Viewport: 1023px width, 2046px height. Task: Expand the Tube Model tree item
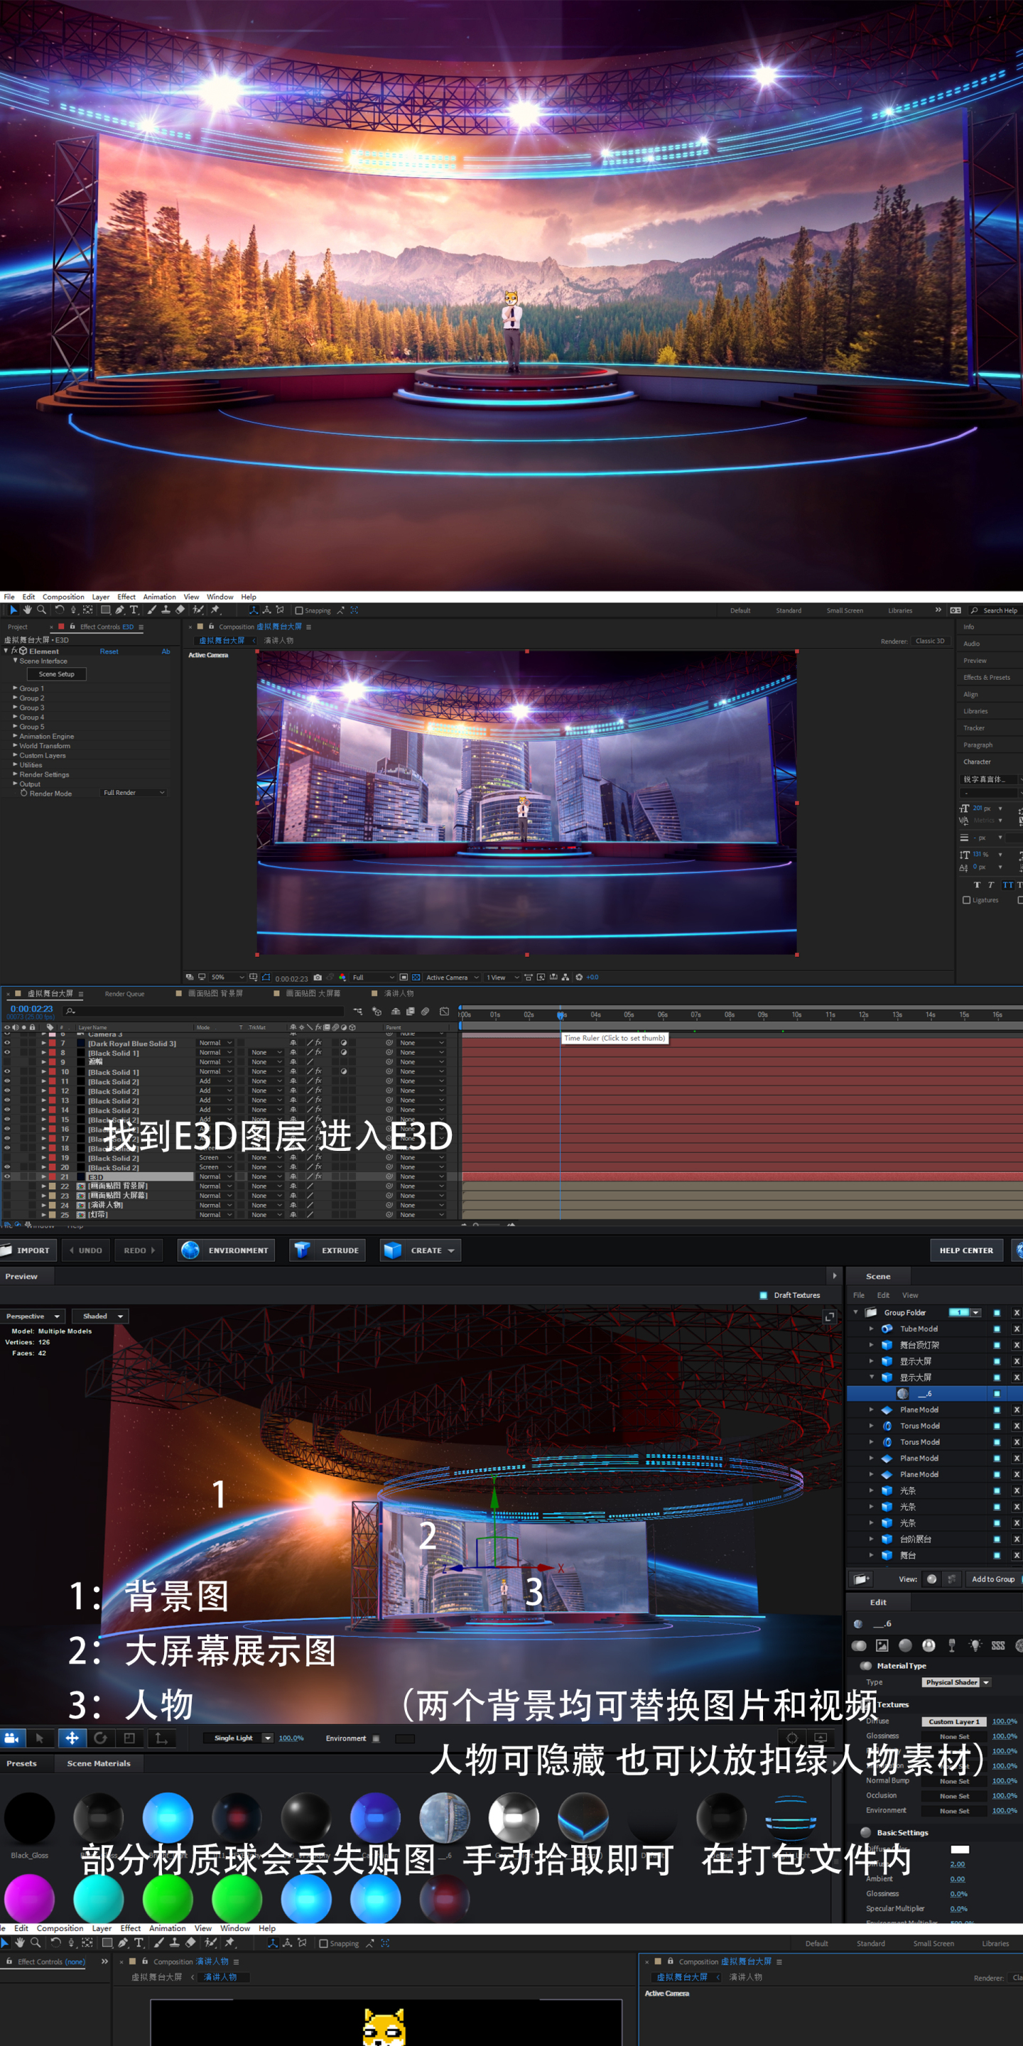pos(871,1328)
